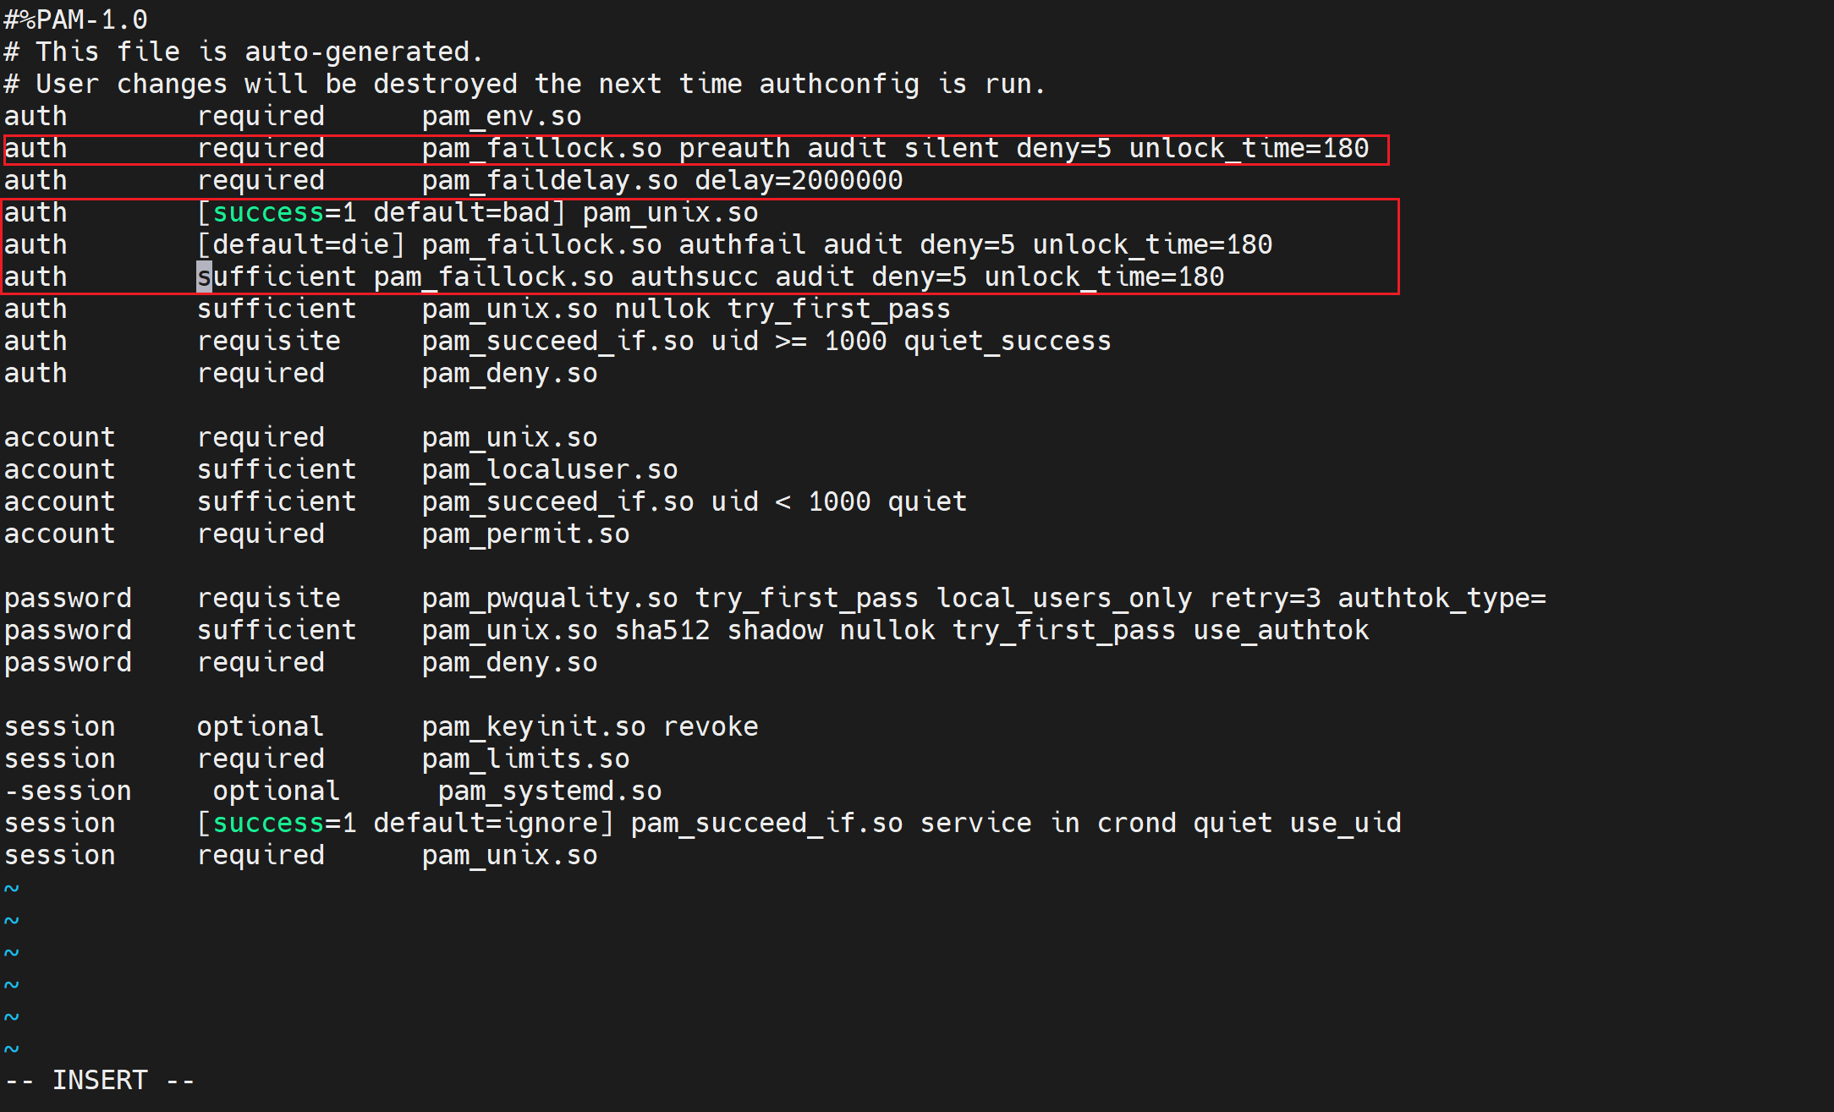Click revoke after pam_keyinit.so
The height and width of the screenshot is (1112, 1834).
click(711, 727)
